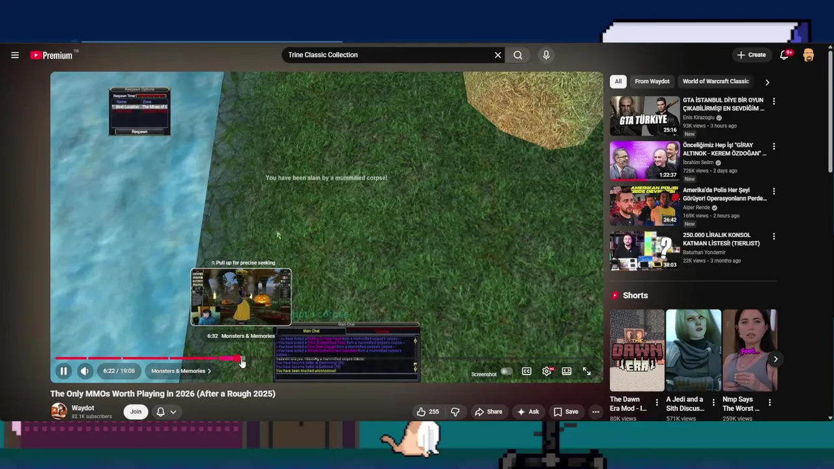Open the Waydot channel avatar
The image size is (834, 469).
click(x=59, y=411)
